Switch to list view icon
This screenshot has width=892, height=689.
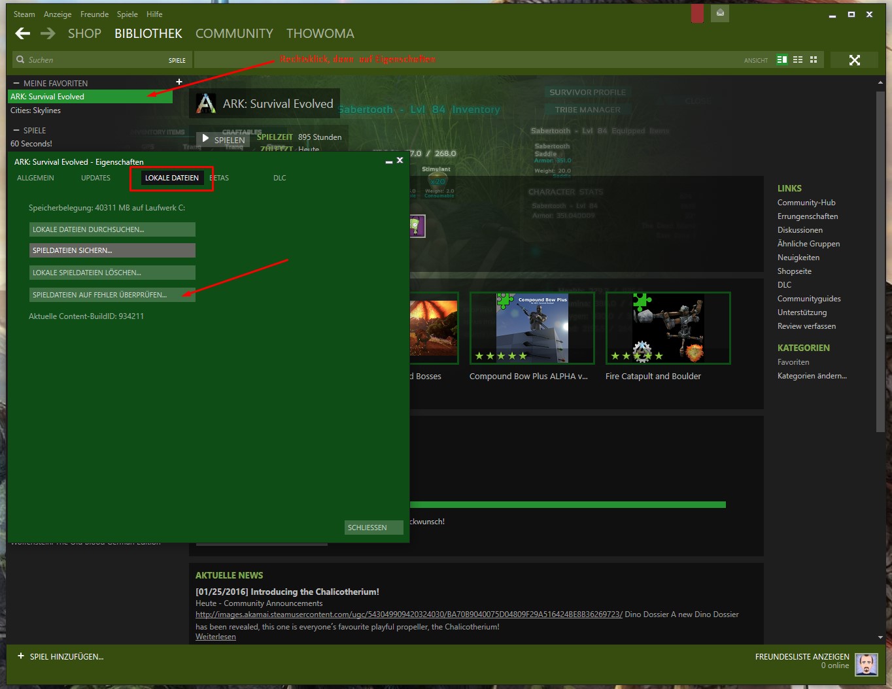(798, 59)
